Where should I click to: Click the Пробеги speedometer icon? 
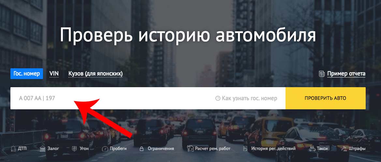[x=105, y=148]
